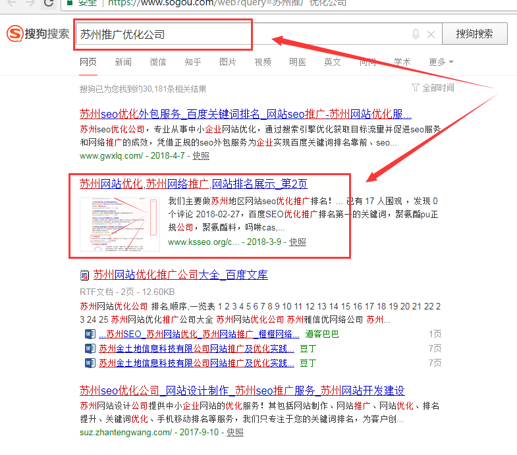Viewport: 517px width, 455px height.
Task: Clear the search box with X icon
Action: coord(431,34)
